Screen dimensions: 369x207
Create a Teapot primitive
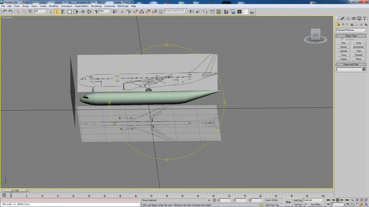tap(343, 59)
